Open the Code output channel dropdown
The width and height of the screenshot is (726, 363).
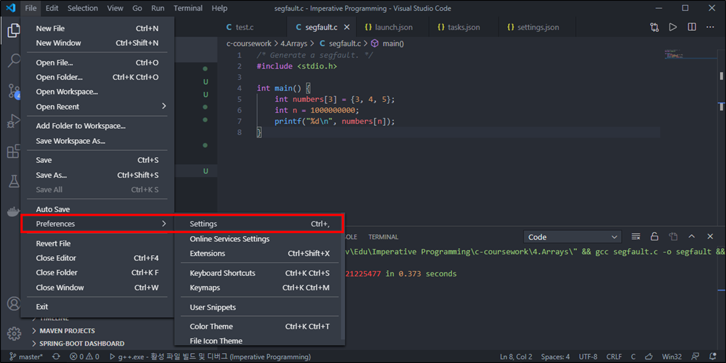tap(573, 237)
